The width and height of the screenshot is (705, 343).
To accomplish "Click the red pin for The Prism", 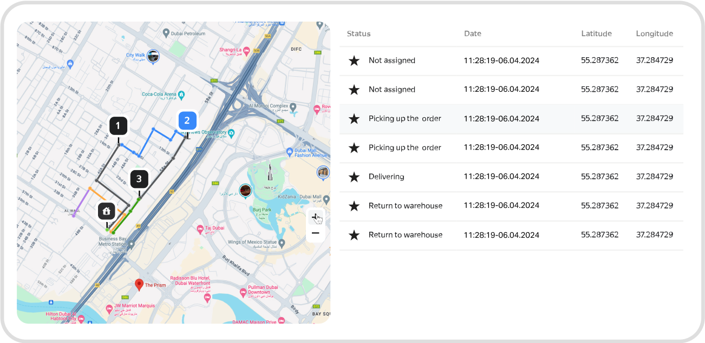I will click(139, 284).
